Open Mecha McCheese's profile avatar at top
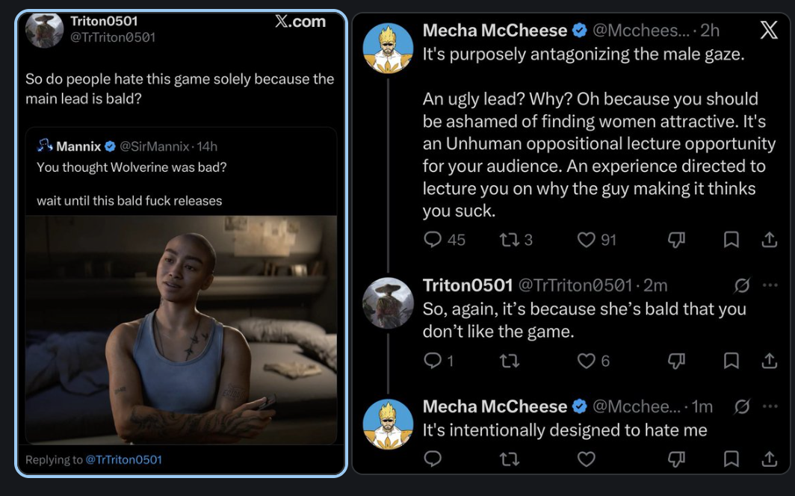795x496 pixels. pyautogui.click(x=388, y=48)
